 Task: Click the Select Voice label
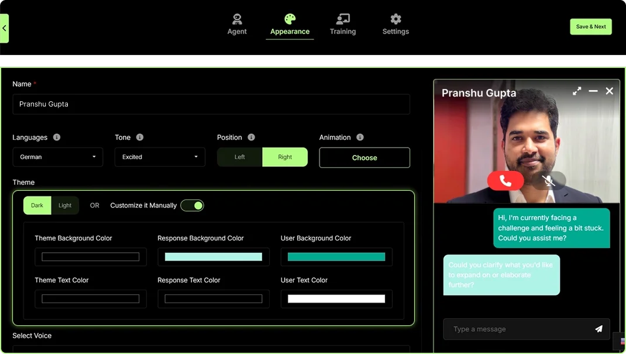[x=32, y=336]
